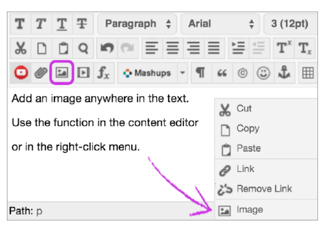Expand the Mashups dropdown arrow
327x232 pixels.
click(183, 73)
